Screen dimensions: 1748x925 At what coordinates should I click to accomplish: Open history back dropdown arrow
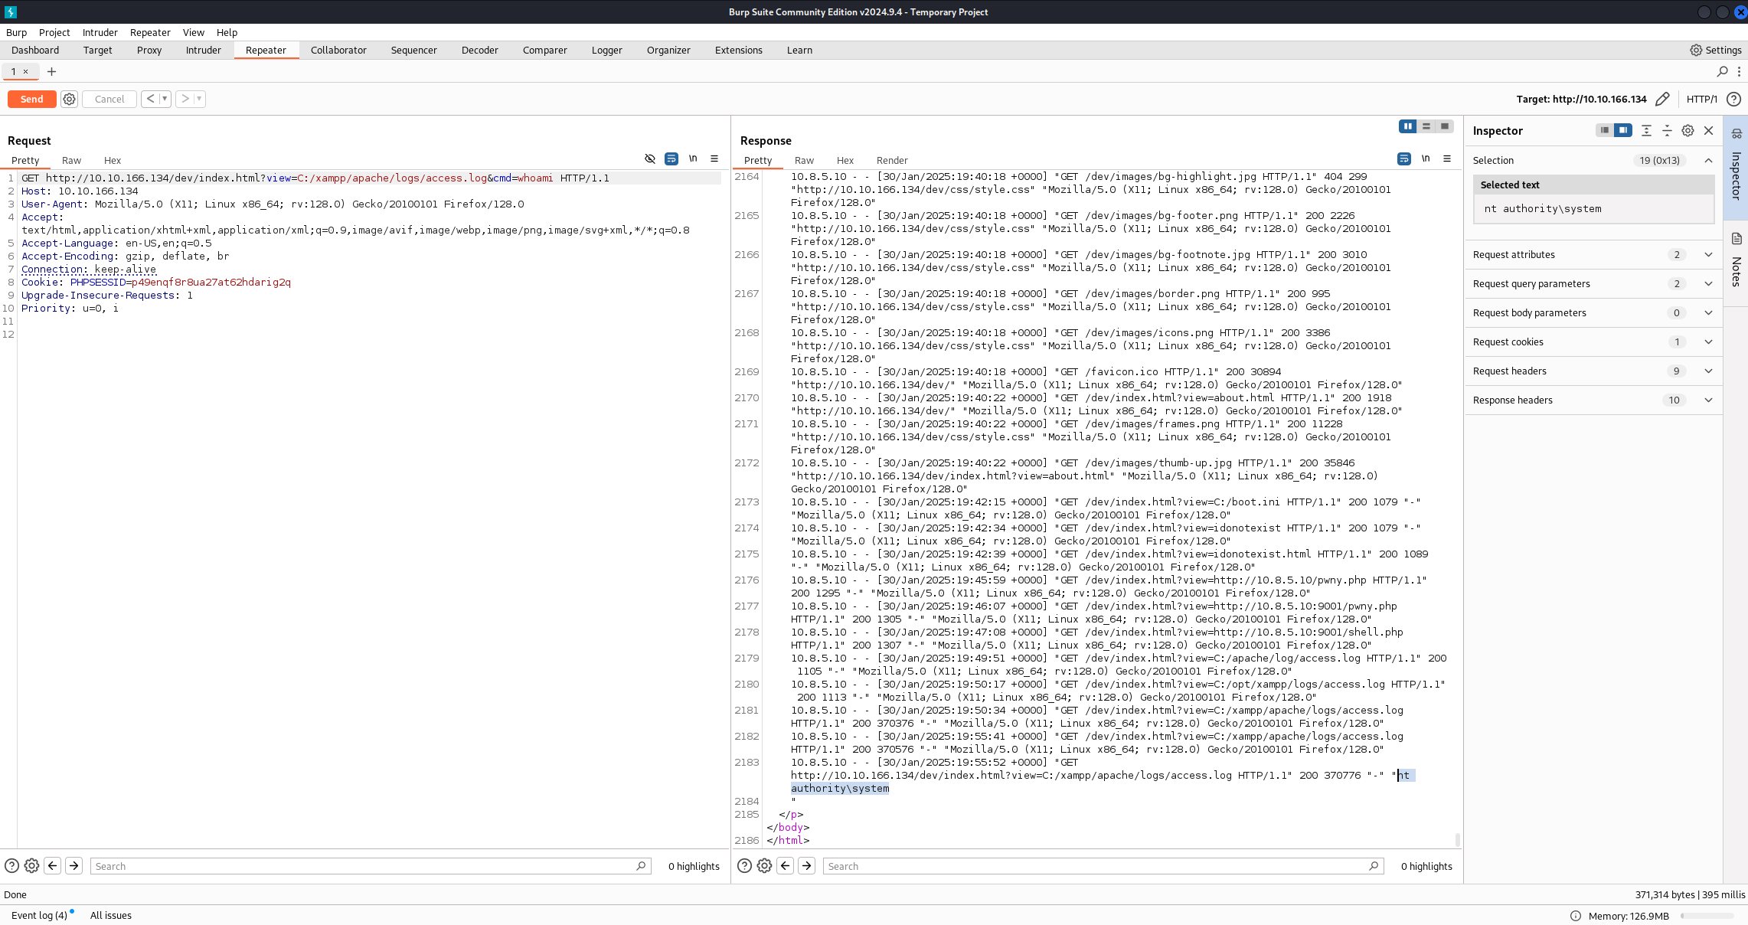(x=164, y=99)
